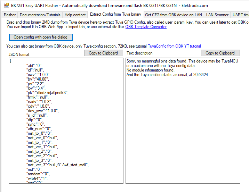The width and height of the screenshot is (249, 192).
Task: Click the "attr_num":"0" line
Action: [39, 129]
